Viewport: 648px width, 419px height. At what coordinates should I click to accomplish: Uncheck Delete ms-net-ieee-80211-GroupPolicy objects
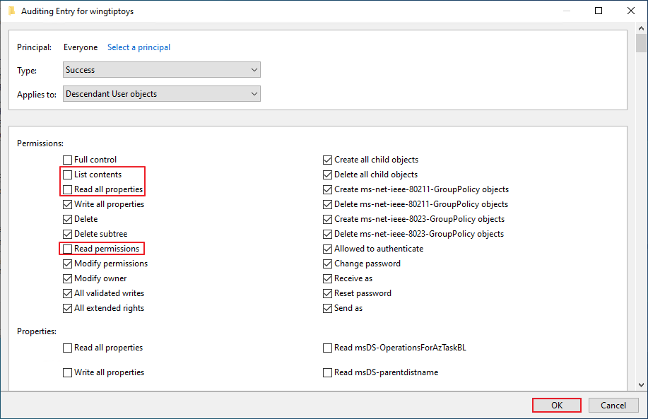click(x=327, y=204)
